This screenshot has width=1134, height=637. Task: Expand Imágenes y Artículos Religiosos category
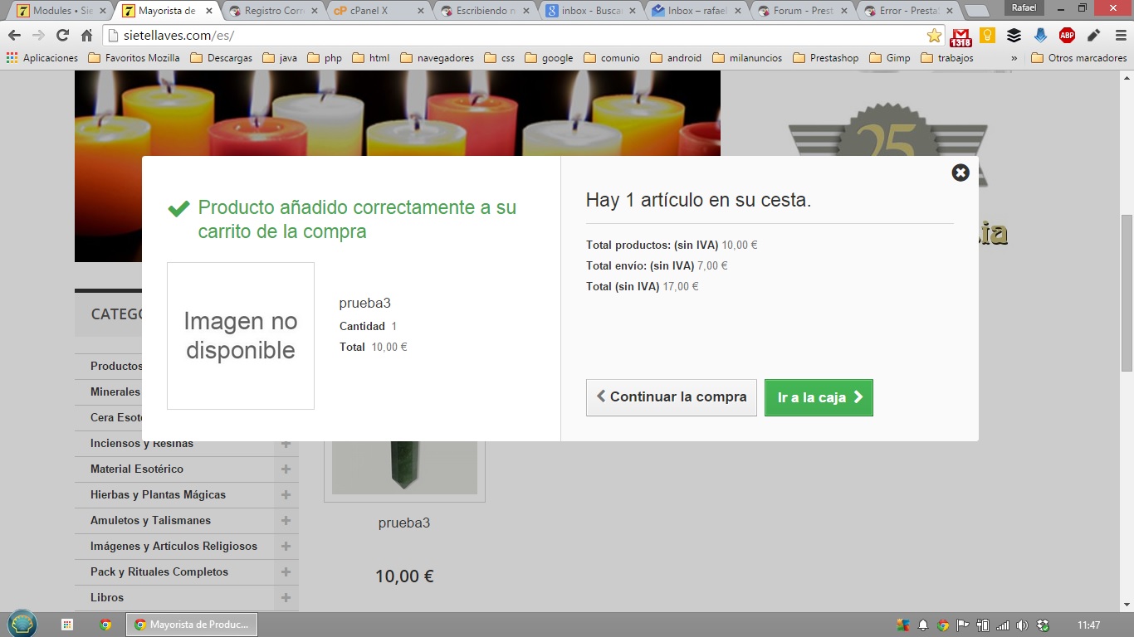coord(286,547)
